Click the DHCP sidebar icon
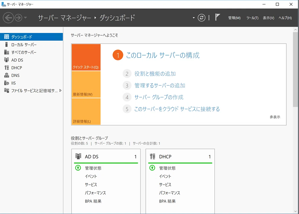 click(6, 67)
